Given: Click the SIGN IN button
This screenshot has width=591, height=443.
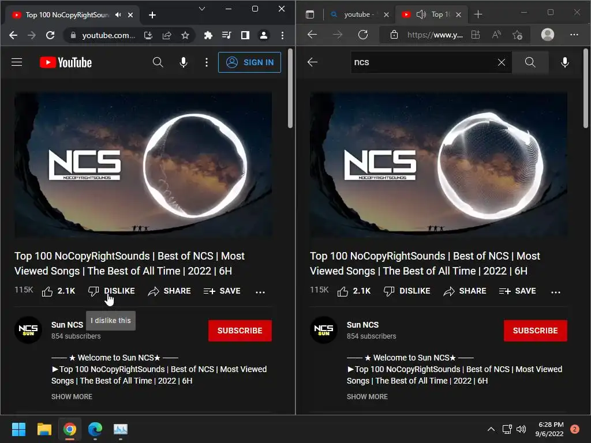Looking at the screenshot, I should 249,62.
